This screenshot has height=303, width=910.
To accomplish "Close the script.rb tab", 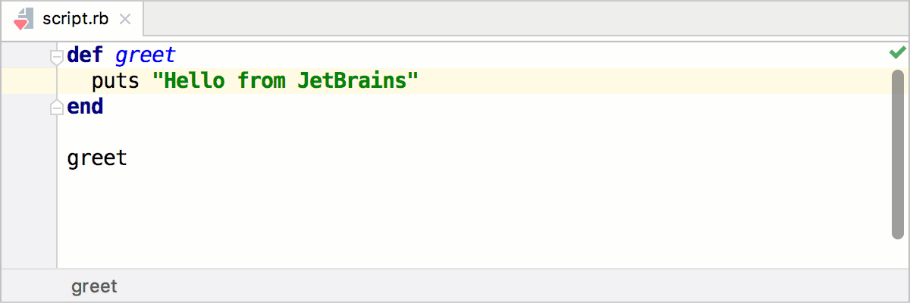I will 125,20.
